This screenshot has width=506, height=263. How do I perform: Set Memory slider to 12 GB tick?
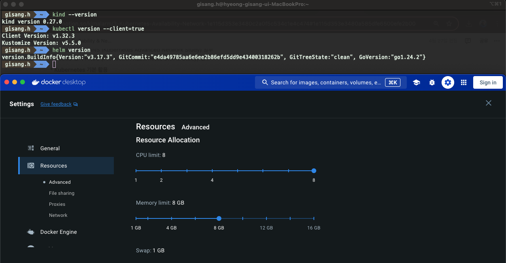tap(266, 218)
